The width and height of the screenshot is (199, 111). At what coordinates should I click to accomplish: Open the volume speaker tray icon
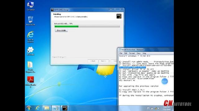point(159,108)
